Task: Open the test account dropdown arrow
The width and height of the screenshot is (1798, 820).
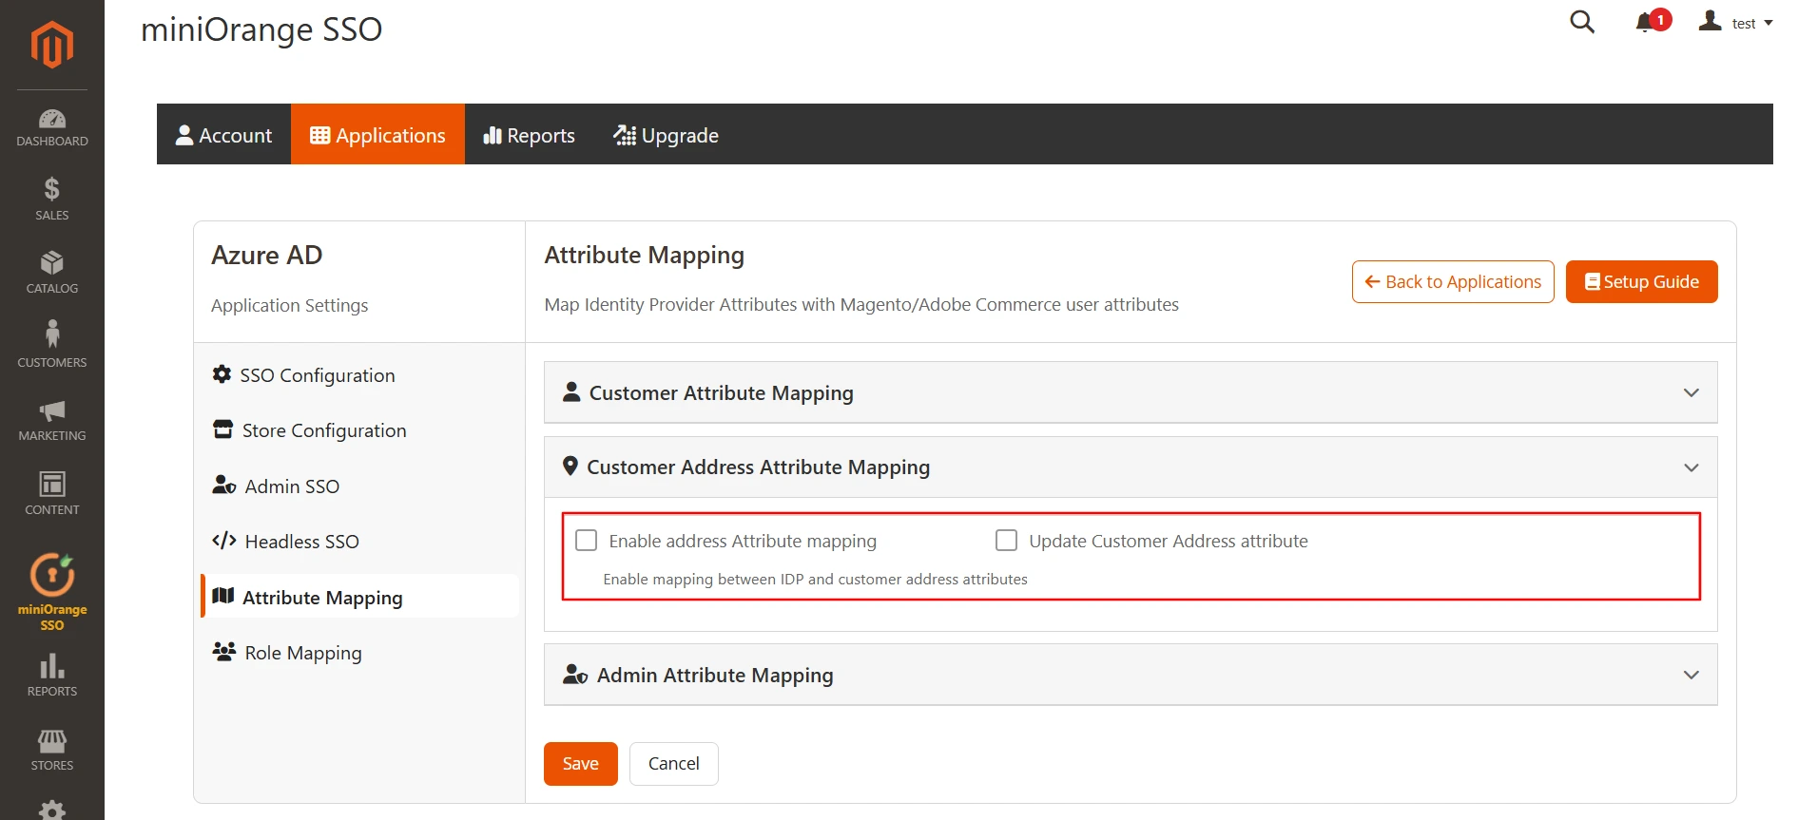Action: pyautogui.click(x=1769, y=23)
